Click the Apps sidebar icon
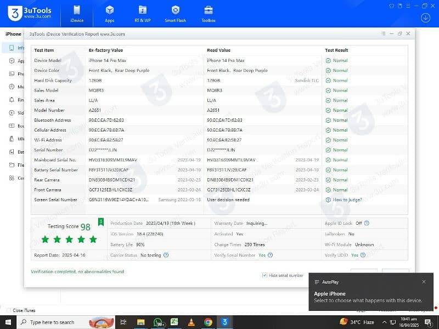This screenshot has height=329, width=439. click(12, 61)
